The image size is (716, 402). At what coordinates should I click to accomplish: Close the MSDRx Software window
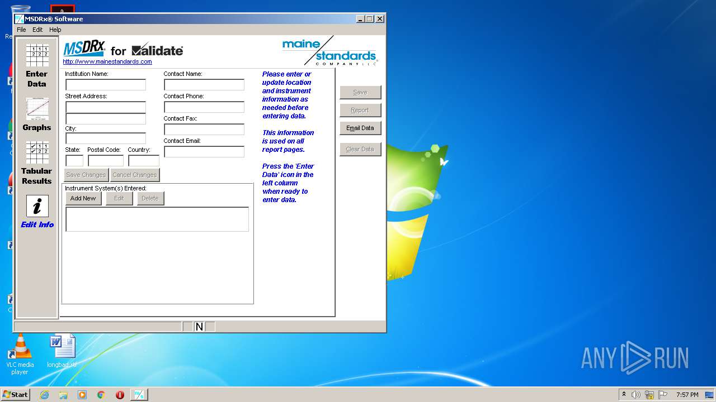coord(380,19)
